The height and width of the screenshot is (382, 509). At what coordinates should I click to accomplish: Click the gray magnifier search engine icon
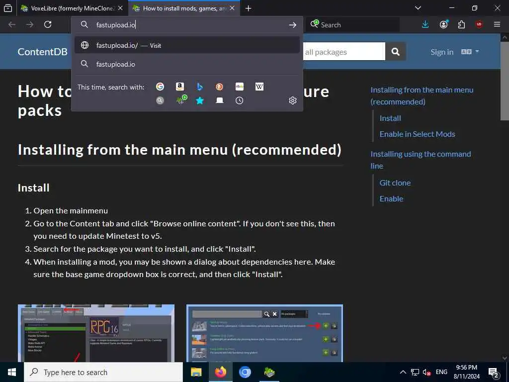pos(160,100)
